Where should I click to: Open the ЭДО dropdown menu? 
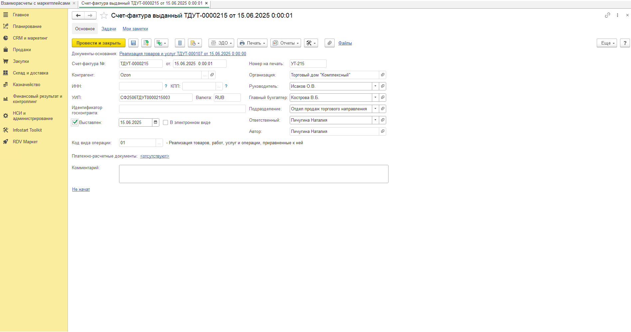(x=222, y=43)
